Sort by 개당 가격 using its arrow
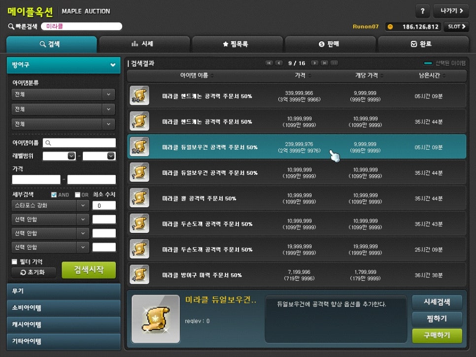The image size is (476, 357). tap(382, 75)
